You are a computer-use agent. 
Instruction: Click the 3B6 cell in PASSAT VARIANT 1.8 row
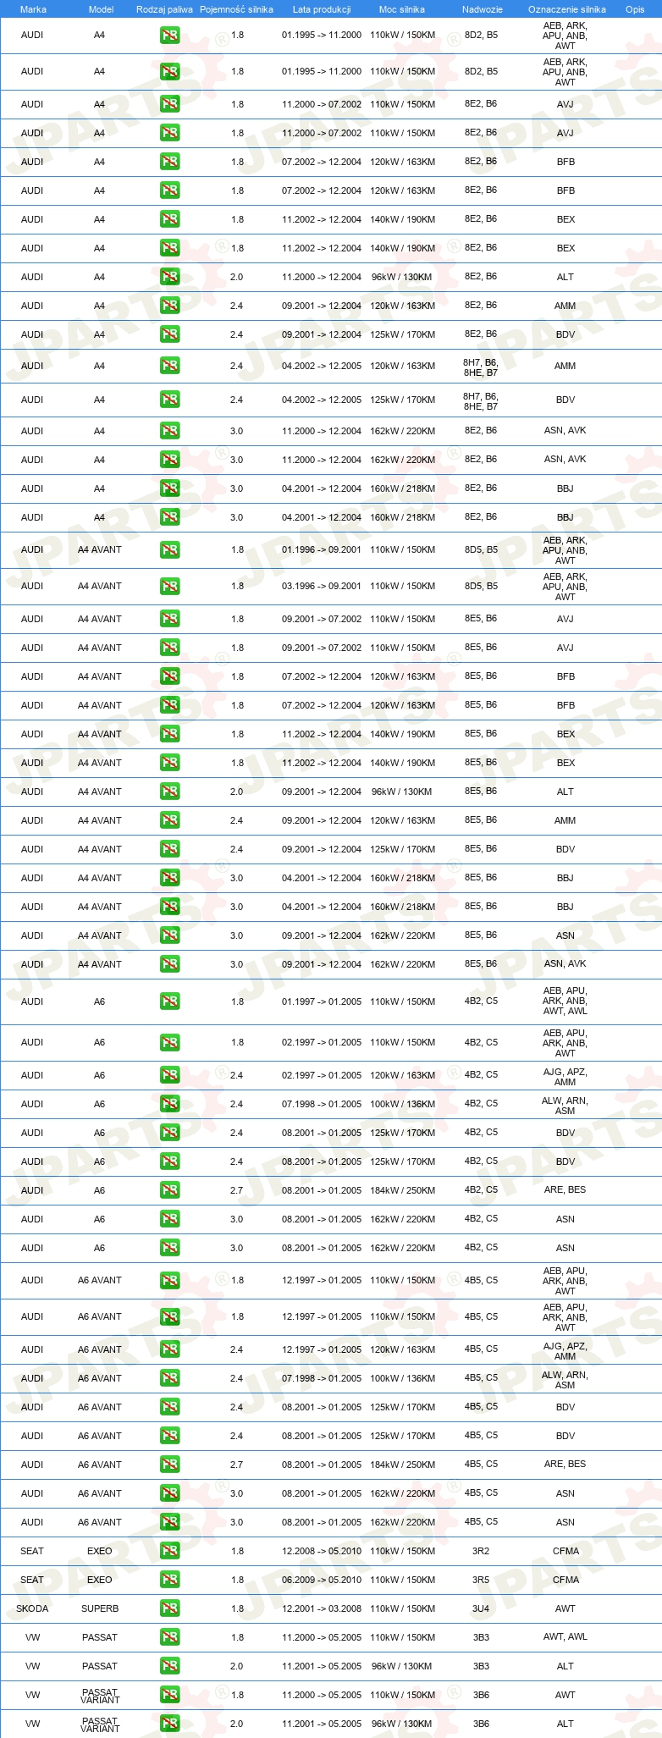coord(481,1695)
